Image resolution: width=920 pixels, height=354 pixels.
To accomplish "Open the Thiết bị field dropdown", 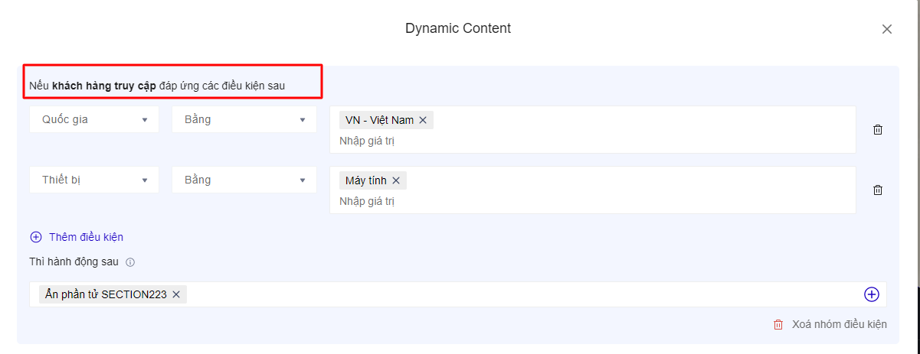I will 94,180.
